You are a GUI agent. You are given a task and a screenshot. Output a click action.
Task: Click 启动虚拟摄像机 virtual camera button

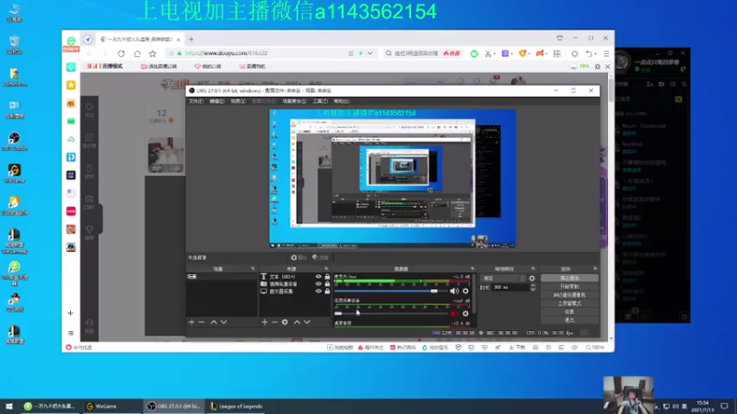(x=569, y=294)
